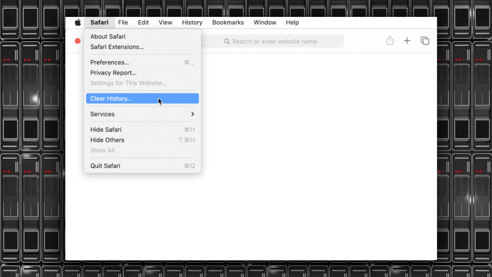Show the tab overview

point(425,41)
